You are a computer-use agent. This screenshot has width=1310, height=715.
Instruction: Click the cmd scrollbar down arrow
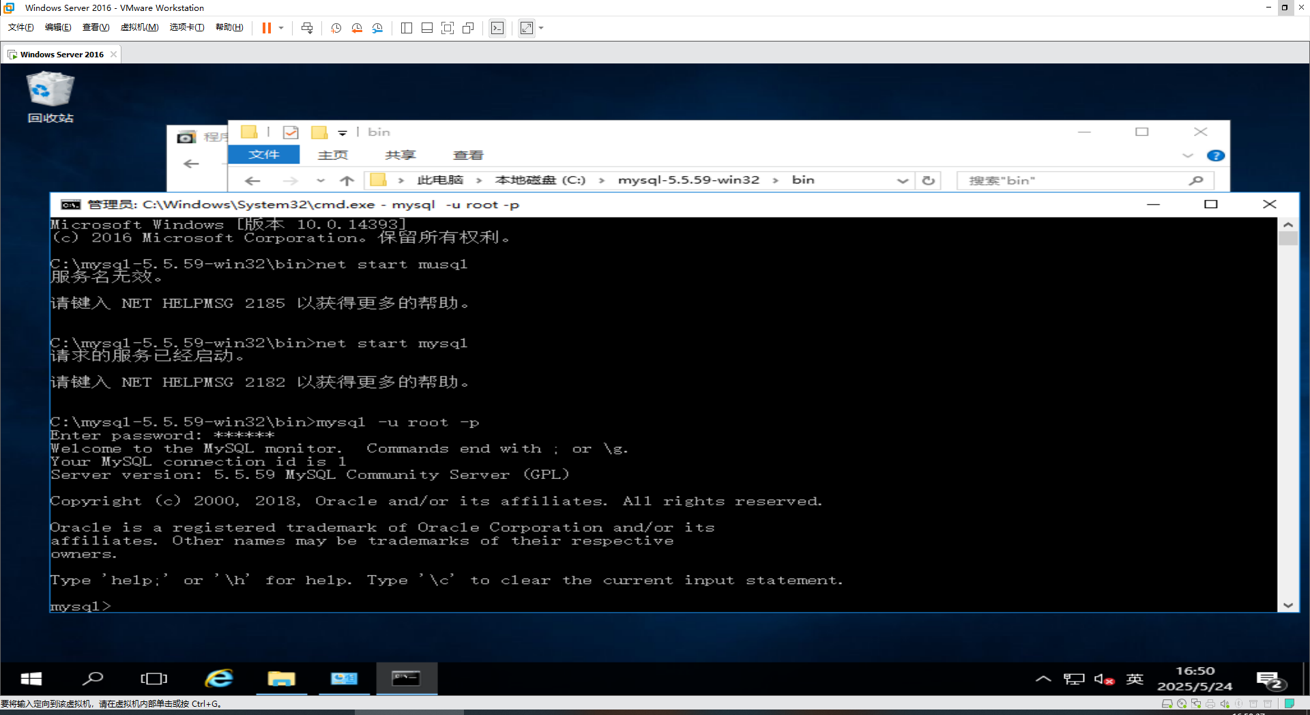pos(1288,604)
